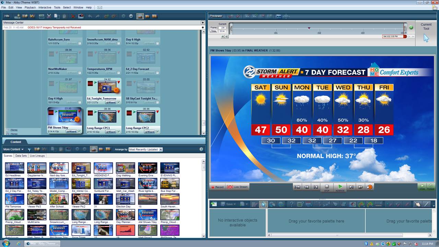
Task: Click the filter funnel icon in Content toolbar
Action: point(29,149)
